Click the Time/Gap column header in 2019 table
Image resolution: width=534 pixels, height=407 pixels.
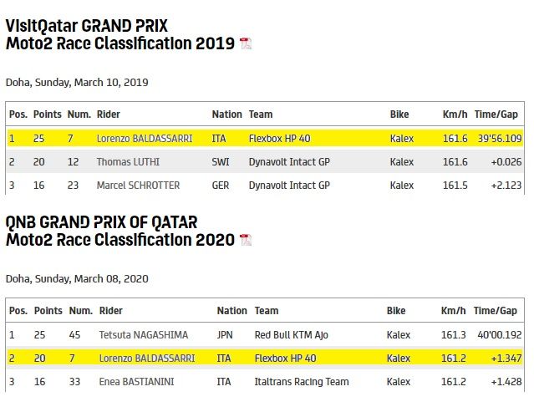click(496, 114)
